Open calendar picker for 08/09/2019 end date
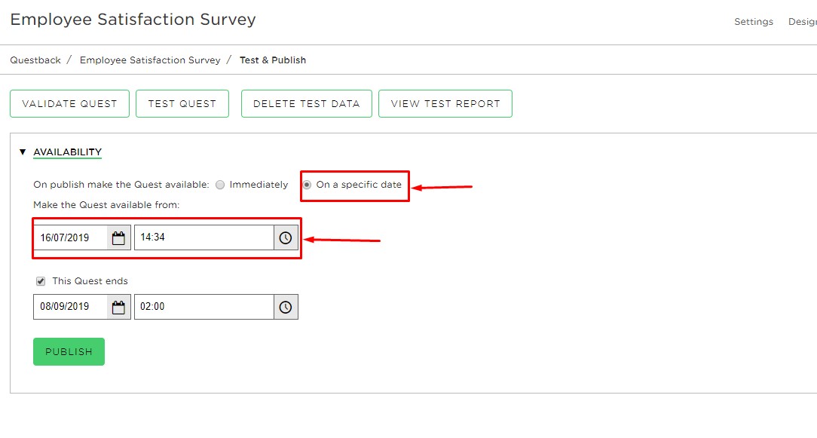The image size is (817, 438). 118,307
